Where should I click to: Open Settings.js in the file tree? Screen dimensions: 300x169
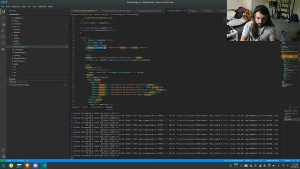(19, 50)
